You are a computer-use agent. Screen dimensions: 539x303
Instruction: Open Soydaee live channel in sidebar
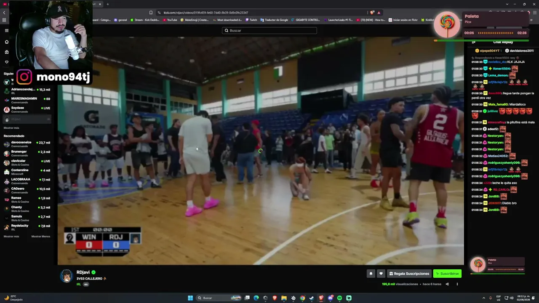(x=27, y=109)
